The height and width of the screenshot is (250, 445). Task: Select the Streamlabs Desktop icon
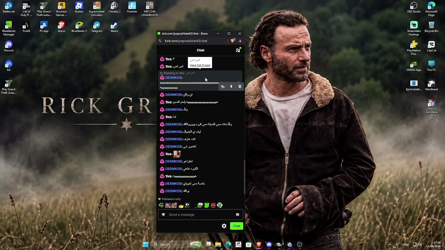pos(414,28)
